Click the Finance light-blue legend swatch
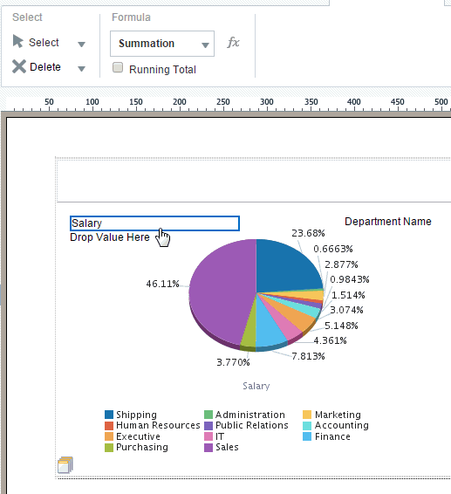The image size is (451, 494). (x=307, y=436)
